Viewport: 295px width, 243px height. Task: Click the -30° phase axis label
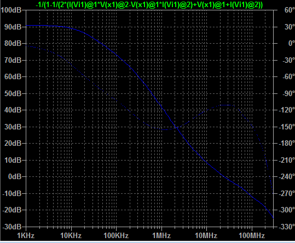pos(288,60)
